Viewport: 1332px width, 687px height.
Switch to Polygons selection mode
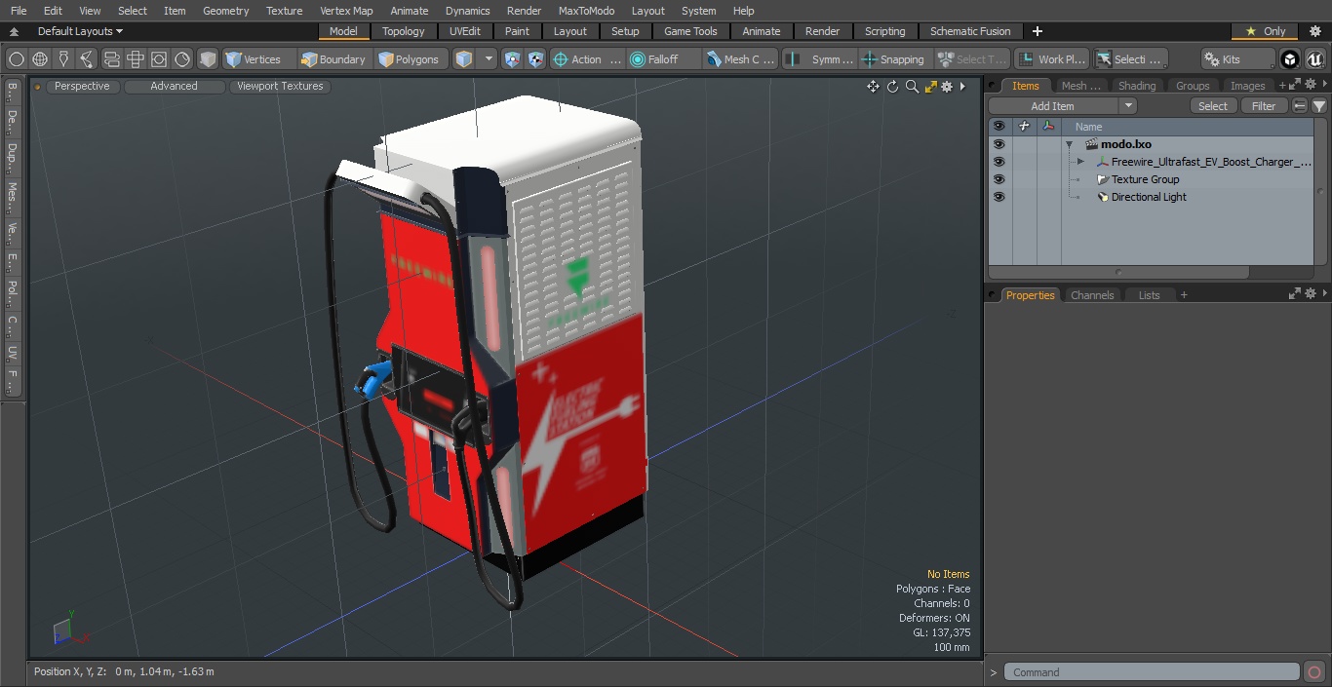(x=410, y=59)
